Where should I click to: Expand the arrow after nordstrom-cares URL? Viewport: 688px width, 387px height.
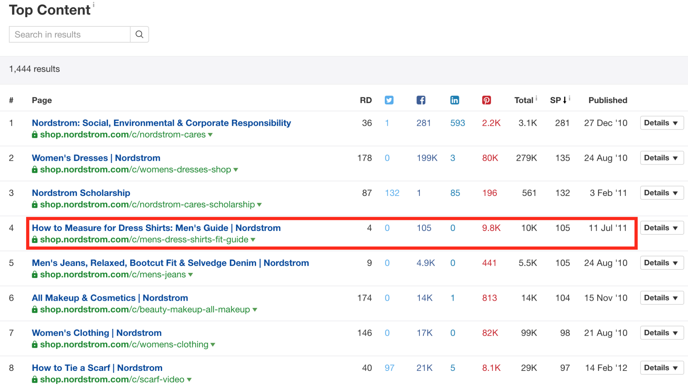[x=210, y=135]
